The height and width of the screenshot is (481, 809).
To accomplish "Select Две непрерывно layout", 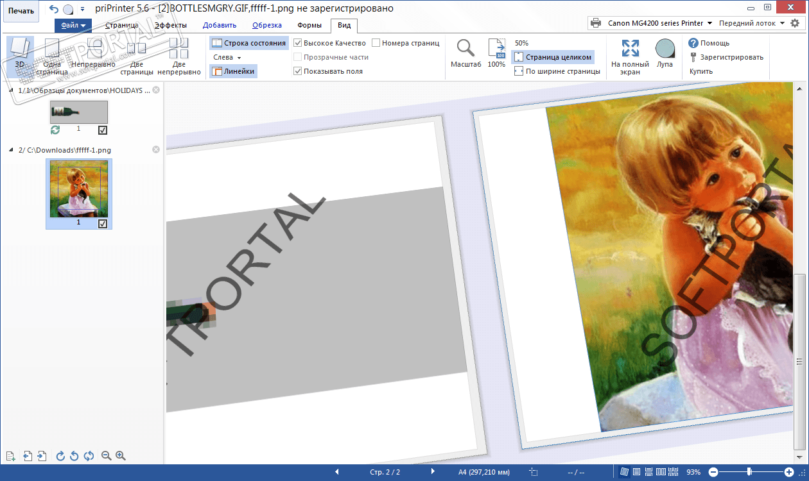I will tap(179, 56).
